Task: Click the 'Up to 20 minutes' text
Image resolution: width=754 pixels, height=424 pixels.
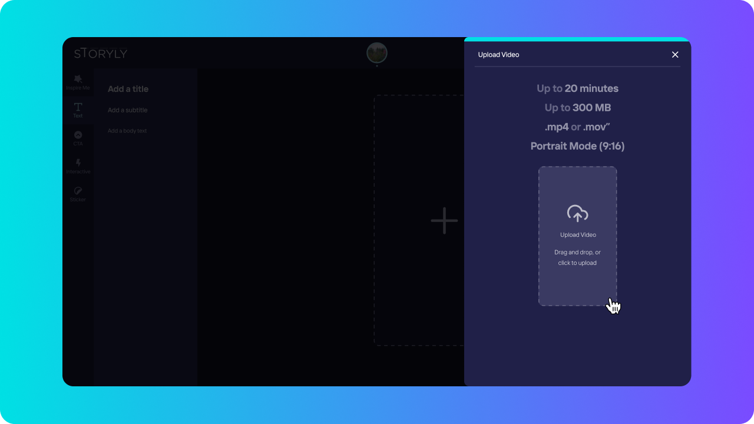Action: (x=577, y=88)
